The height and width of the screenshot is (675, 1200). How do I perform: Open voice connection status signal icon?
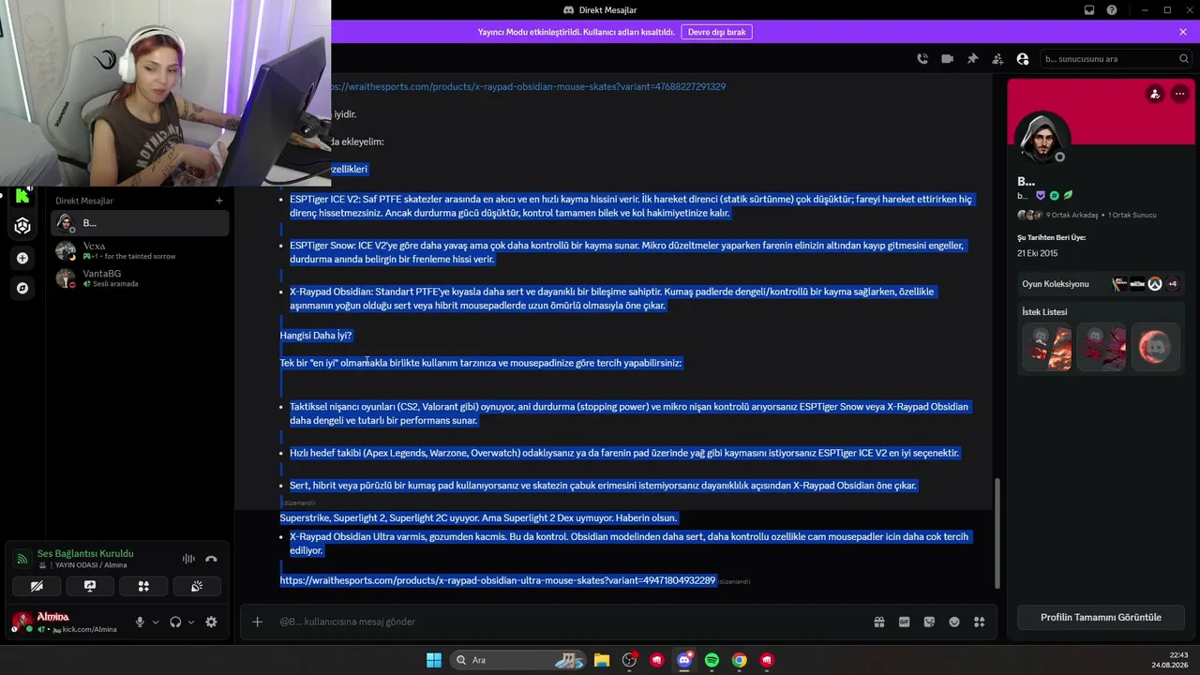22,559
